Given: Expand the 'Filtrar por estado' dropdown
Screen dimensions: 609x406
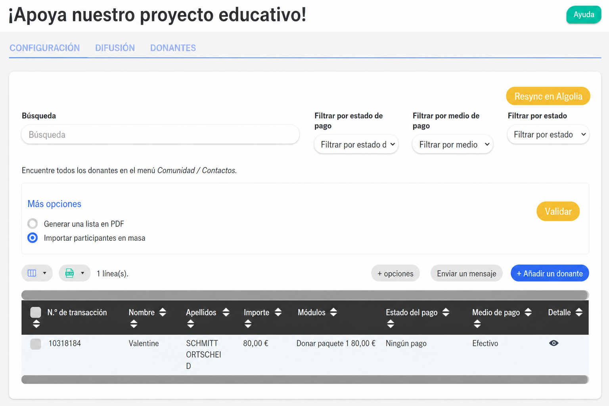Looking at the screenshot, I should pyautogui.click(x=548, y=134).
